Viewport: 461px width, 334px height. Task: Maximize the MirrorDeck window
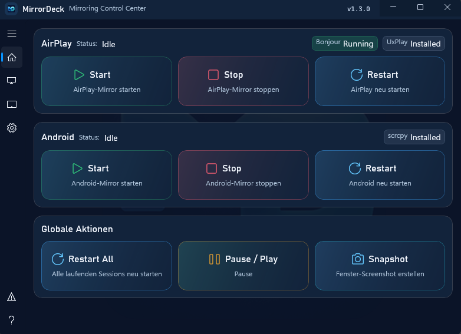click(420, 7)
